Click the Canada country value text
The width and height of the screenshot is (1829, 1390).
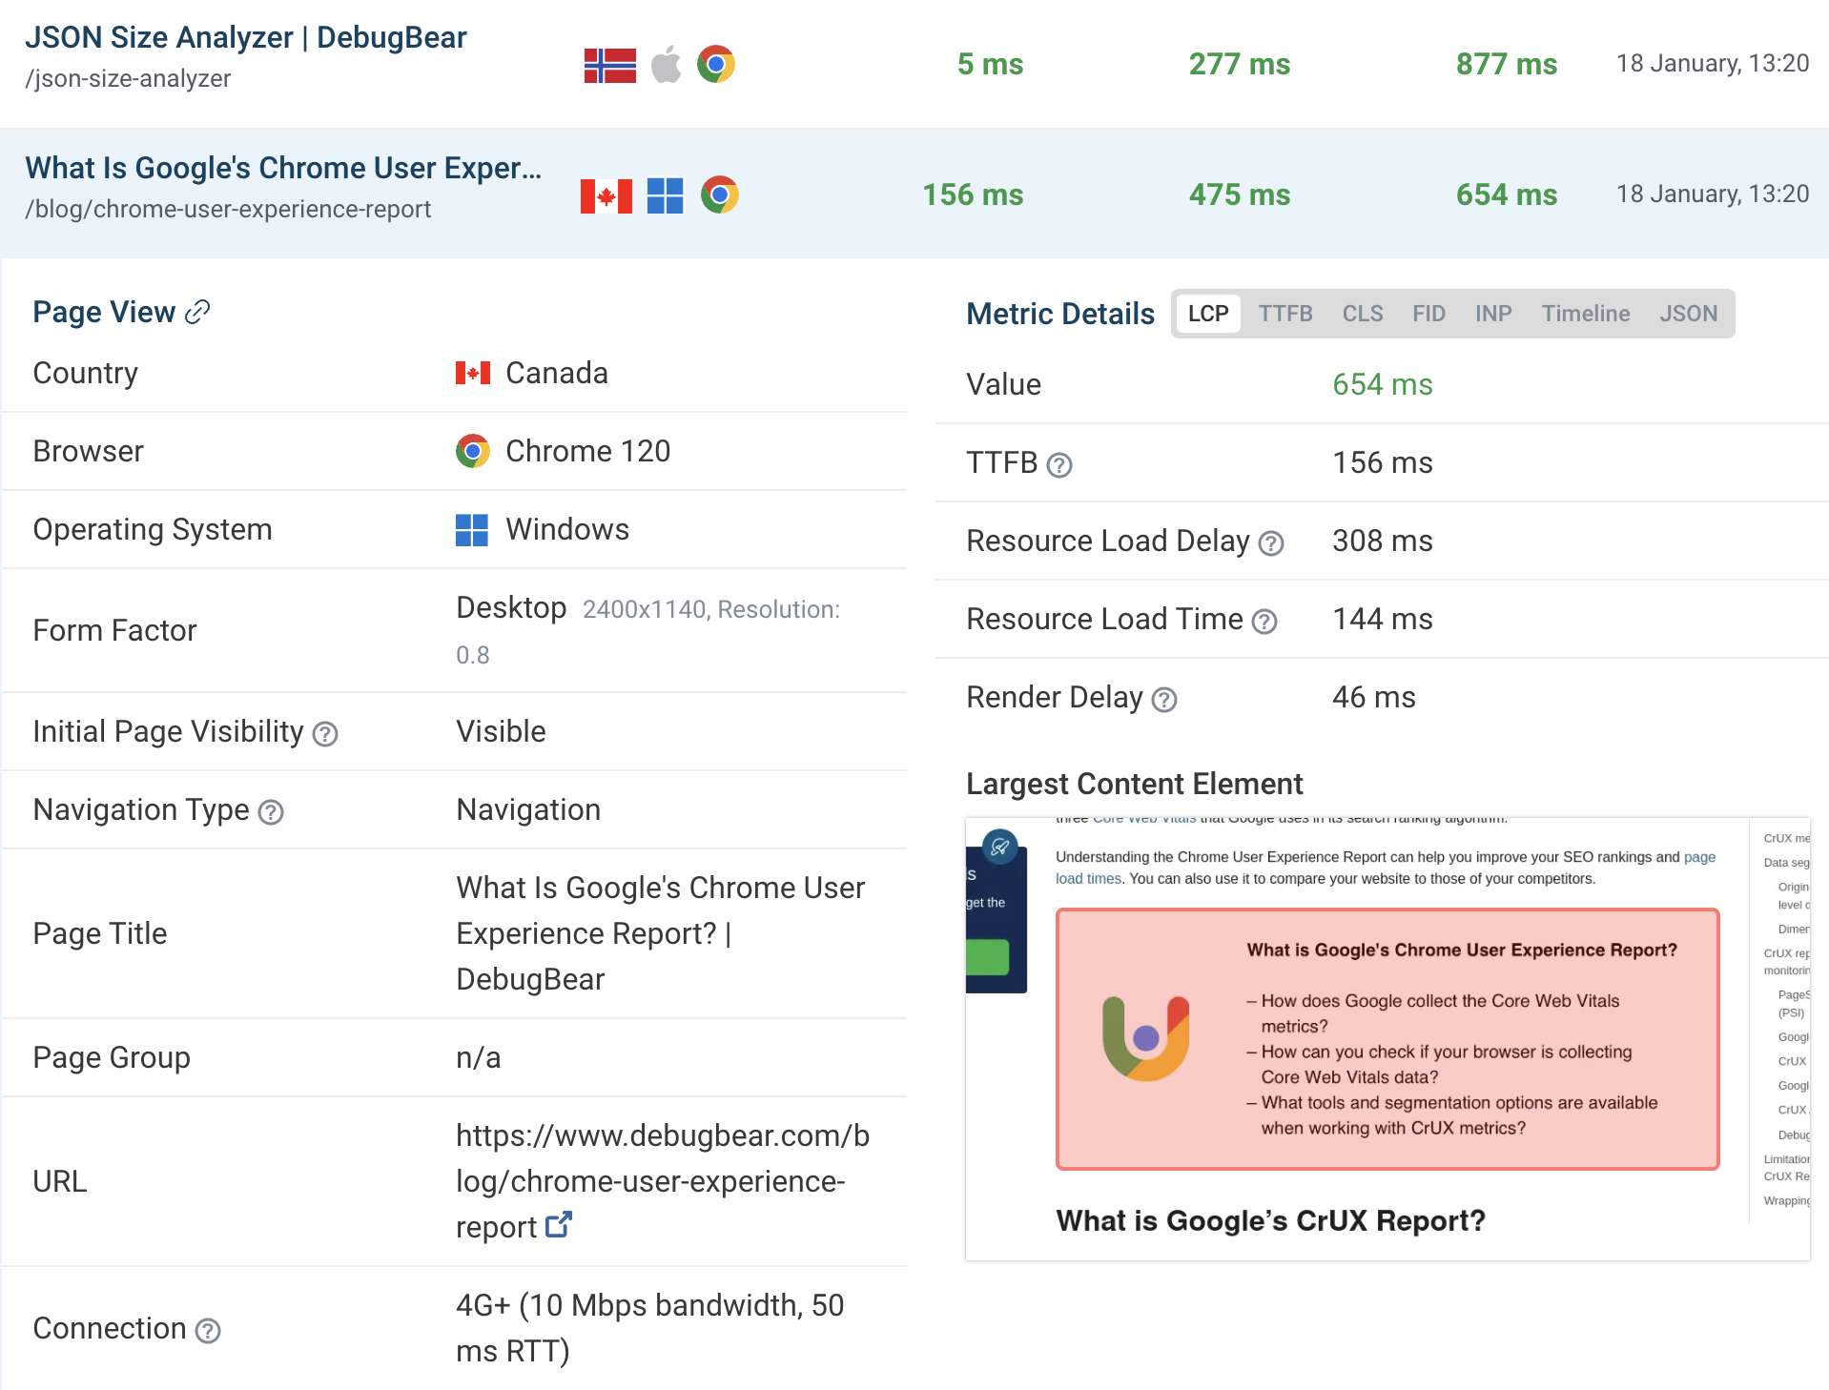coord(556,373)
